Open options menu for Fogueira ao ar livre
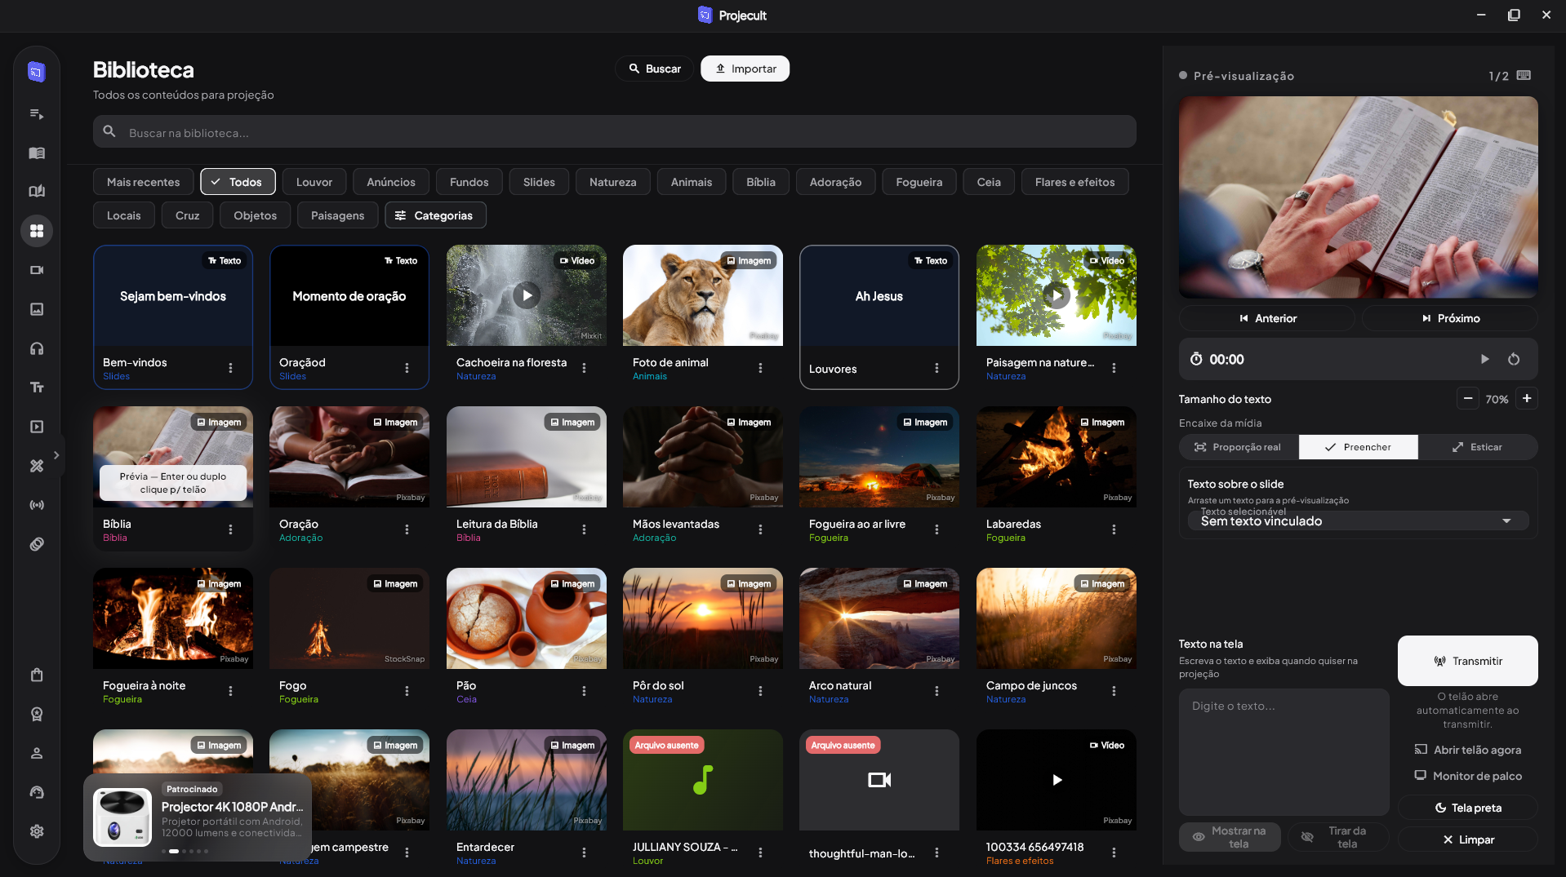 point(936,529)
